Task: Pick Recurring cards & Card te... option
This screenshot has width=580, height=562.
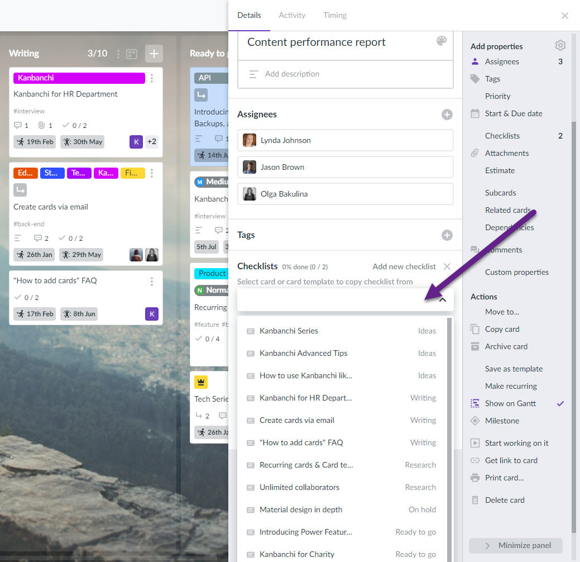Action: tap(342, 465)
